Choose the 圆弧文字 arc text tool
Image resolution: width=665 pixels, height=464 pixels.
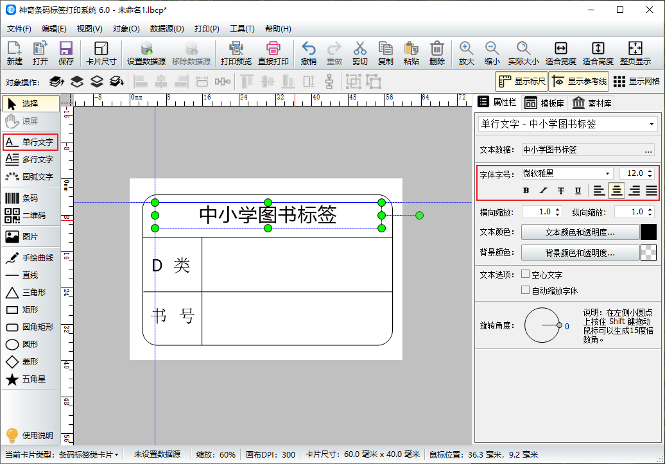(x=31, y=177)
